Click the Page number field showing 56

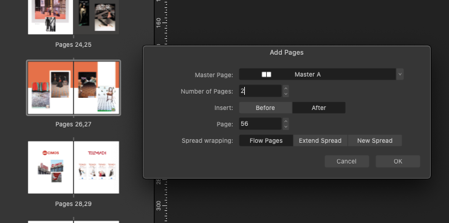pyautogui.click(x=260, y=124)
